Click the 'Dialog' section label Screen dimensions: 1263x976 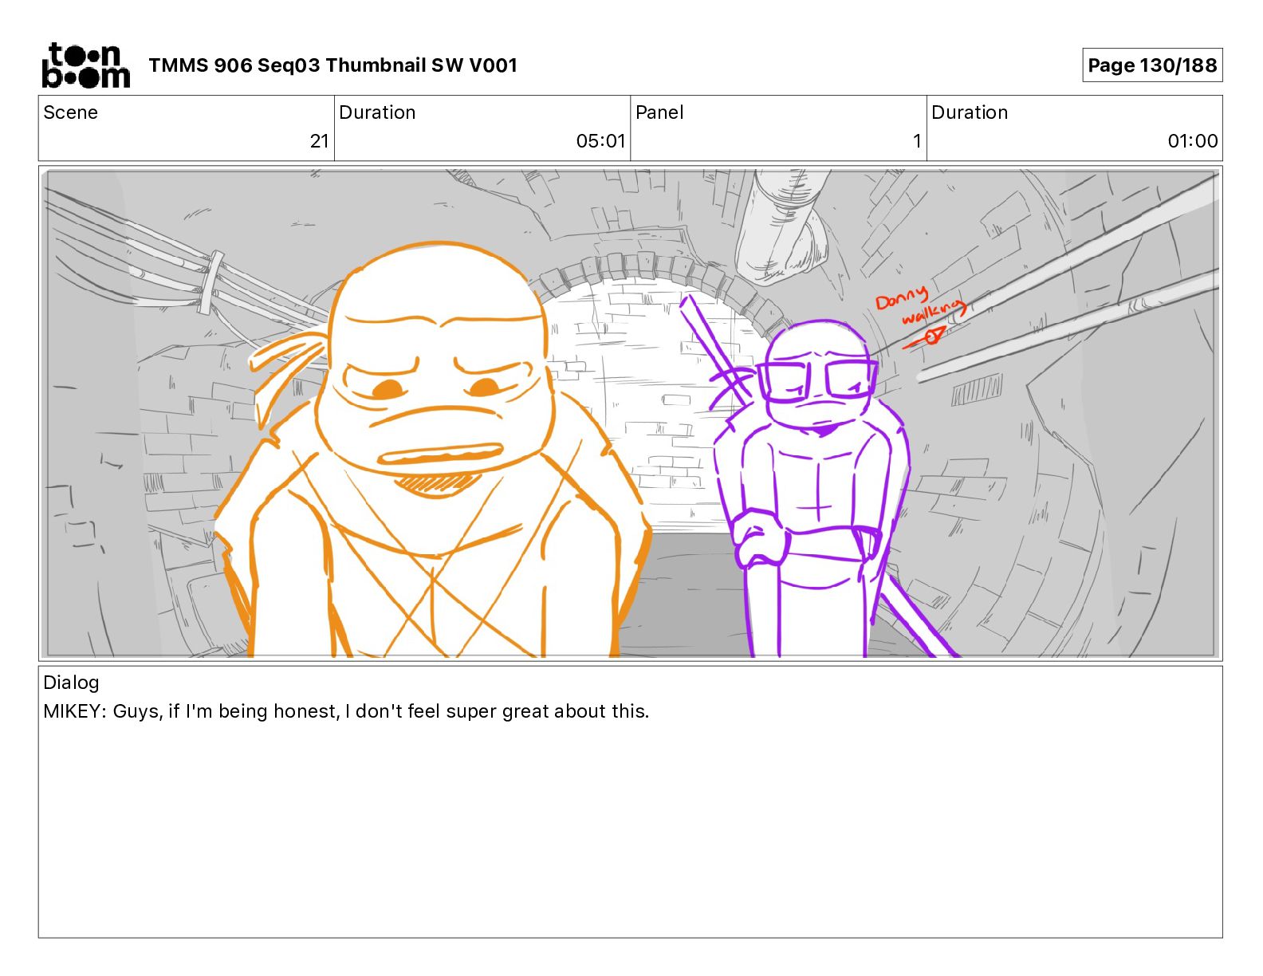71,683
